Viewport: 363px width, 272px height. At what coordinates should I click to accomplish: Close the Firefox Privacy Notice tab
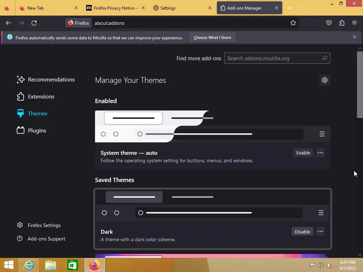pyautogui.click(x=143, y=8)
